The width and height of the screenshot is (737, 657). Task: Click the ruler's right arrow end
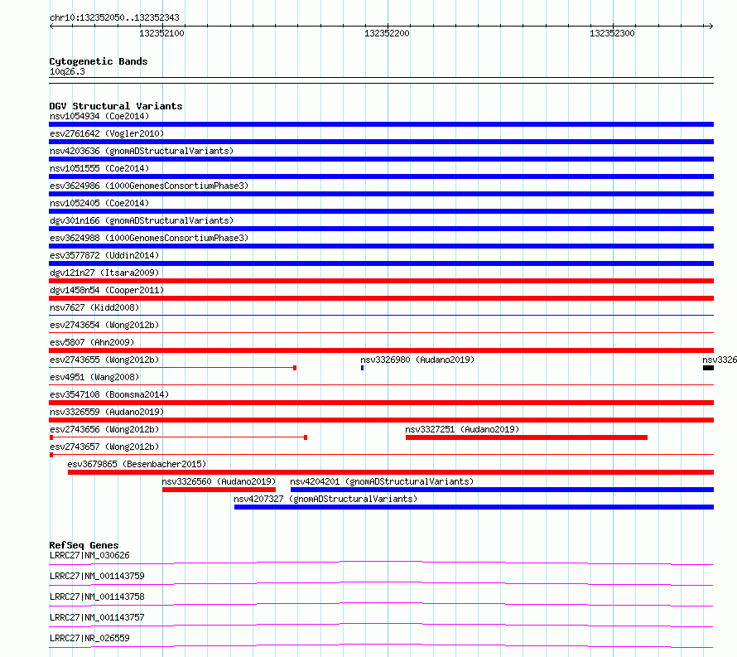(711, 26)
